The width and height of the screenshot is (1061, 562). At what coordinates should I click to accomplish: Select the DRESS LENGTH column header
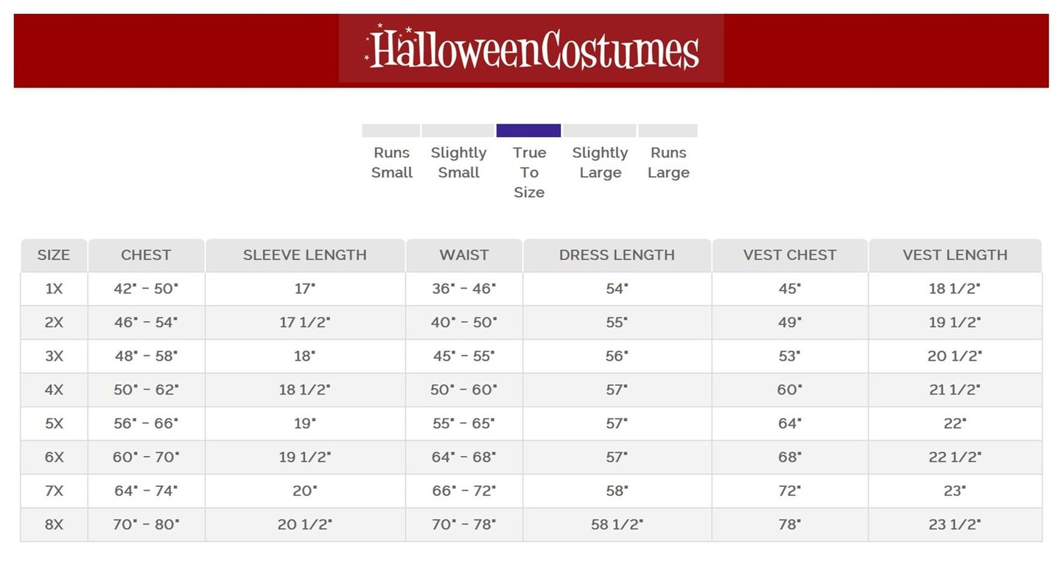point(617,255)
